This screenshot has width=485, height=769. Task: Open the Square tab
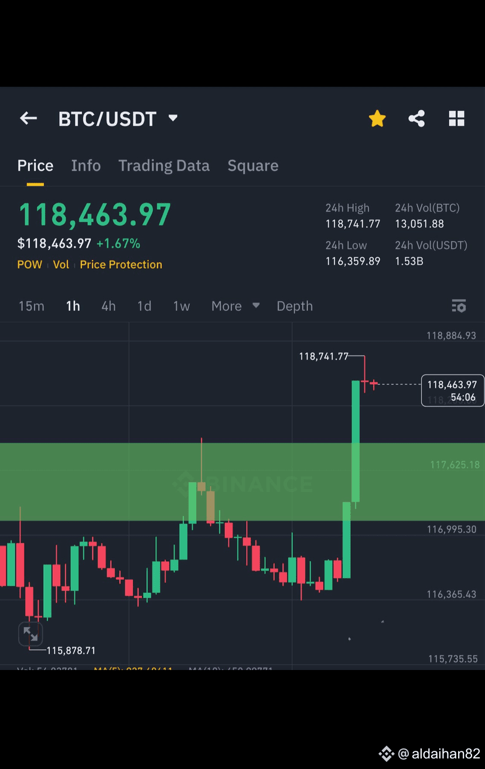coord(253,166)
